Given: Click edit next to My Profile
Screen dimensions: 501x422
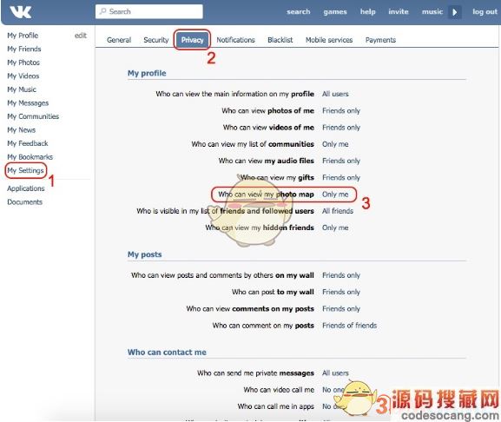Looking at the screenshot, I should point(81,36).
